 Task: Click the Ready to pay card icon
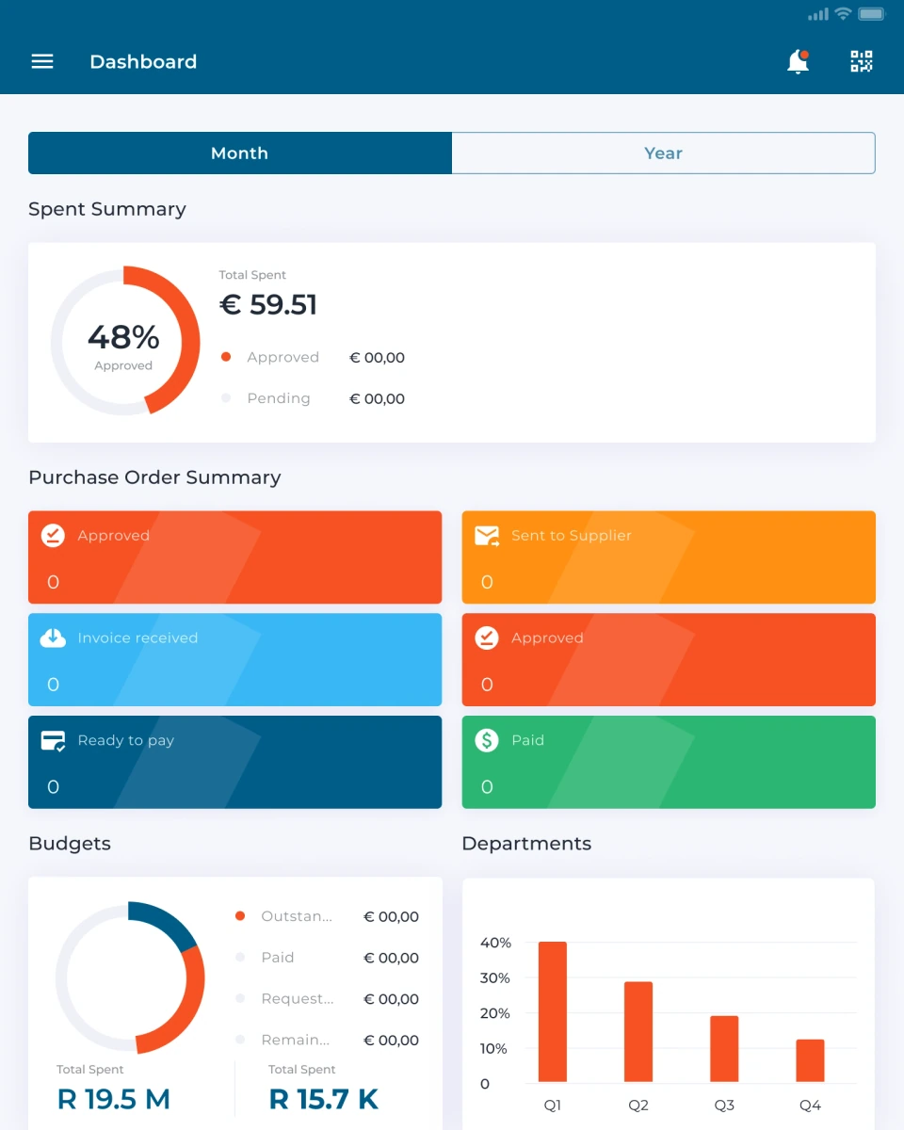tap(53, 741)
